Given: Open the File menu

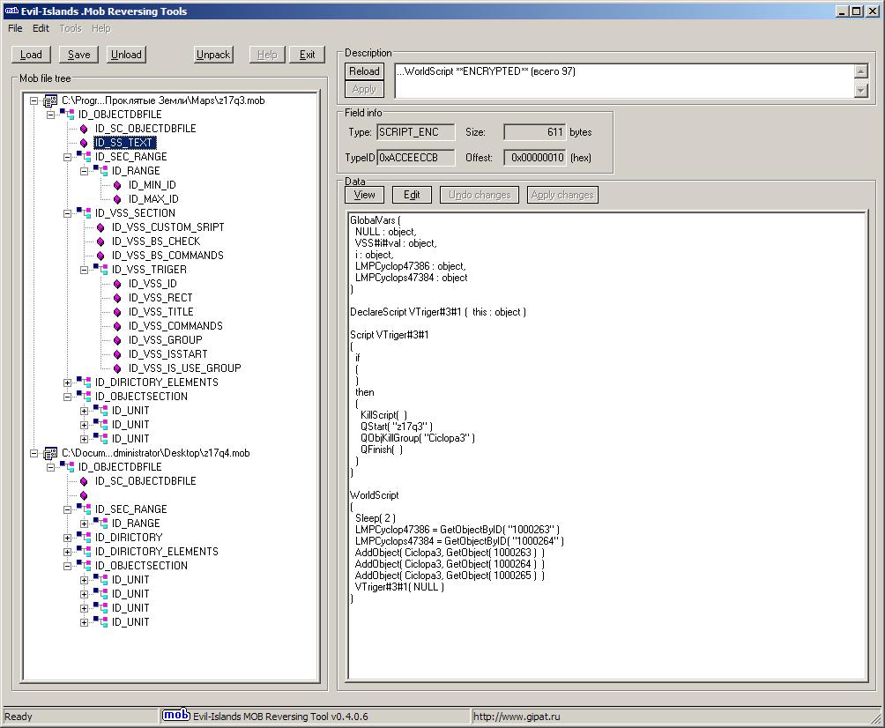Looking at the screenshot, I should click(x=15, y=28).
